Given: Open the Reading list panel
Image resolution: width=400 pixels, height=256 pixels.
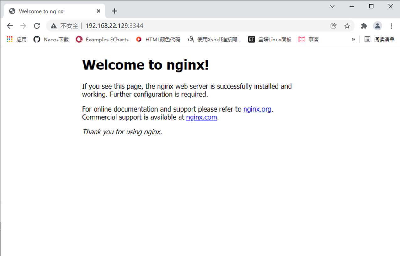Looking at the screenshot, I should [380, 39].
